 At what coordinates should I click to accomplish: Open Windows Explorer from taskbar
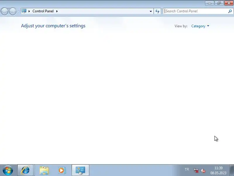[44, 170]
